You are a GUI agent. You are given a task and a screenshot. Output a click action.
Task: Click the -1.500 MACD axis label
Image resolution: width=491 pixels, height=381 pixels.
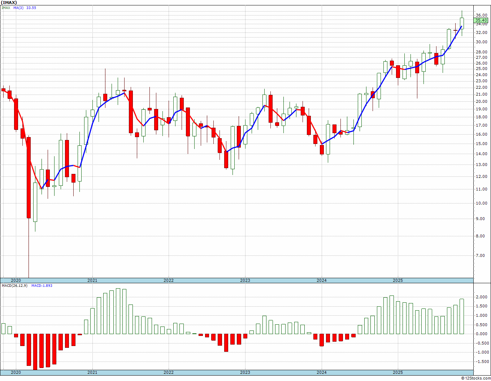point(482,362)
